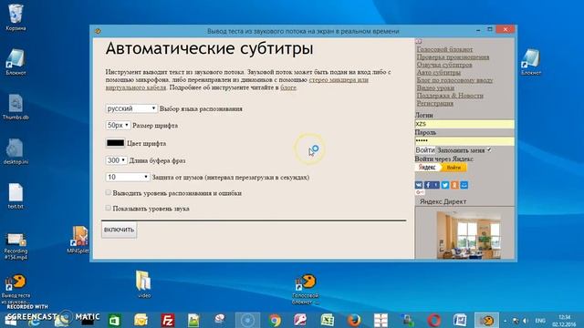The width and height of the screenshot is (584, 328).
Task: Open FileZilla from the taskbar
Action: (168, 320)
